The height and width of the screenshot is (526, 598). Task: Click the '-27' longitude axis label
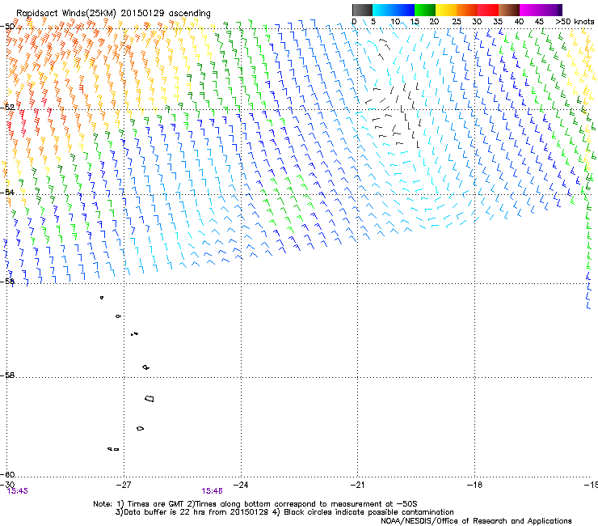click(x=124, y=485)
